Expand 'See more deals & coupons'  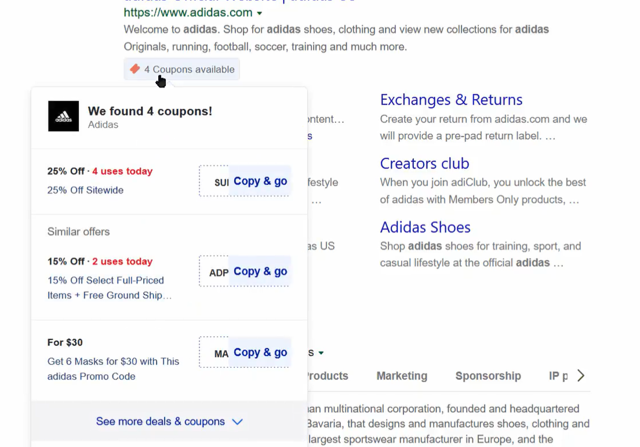click(169, 421)
